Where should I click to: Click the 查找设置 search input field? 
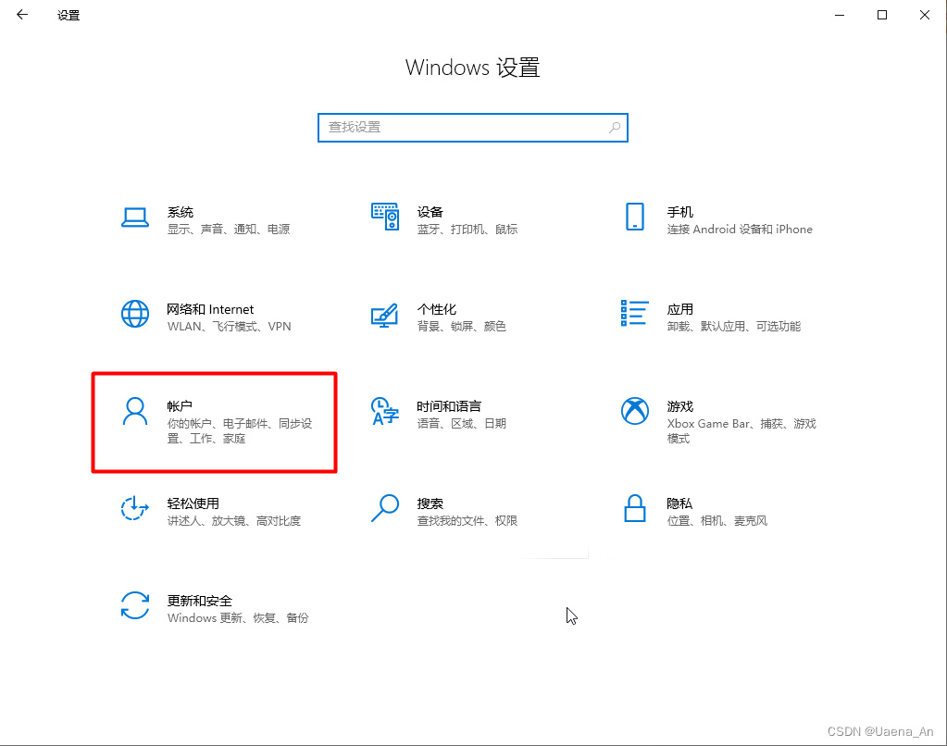coord(472,128)
